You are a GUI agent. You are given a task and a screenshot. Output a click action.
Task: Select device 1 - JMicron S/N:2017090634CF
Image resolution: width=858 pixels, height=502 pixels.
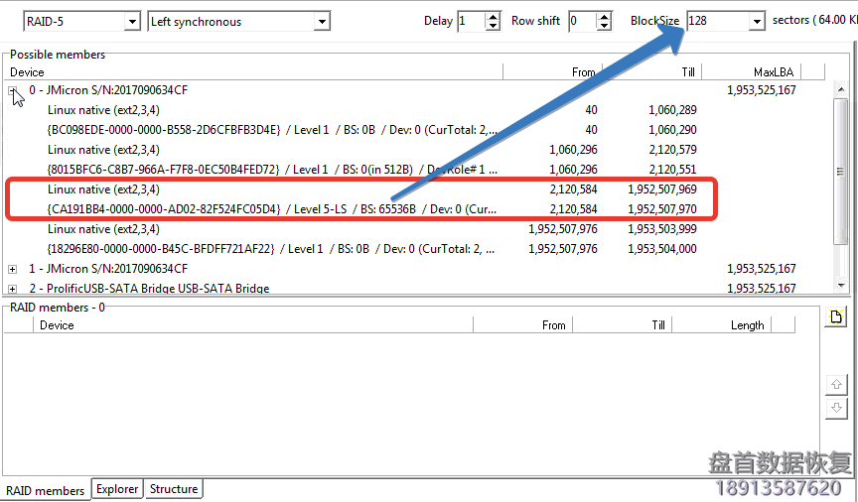(108, 269)
